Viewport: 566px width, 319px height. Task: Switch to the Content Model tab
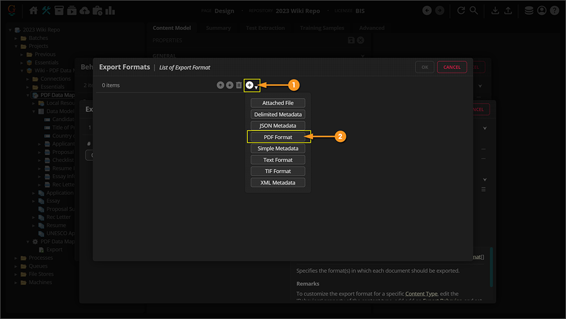171,28
